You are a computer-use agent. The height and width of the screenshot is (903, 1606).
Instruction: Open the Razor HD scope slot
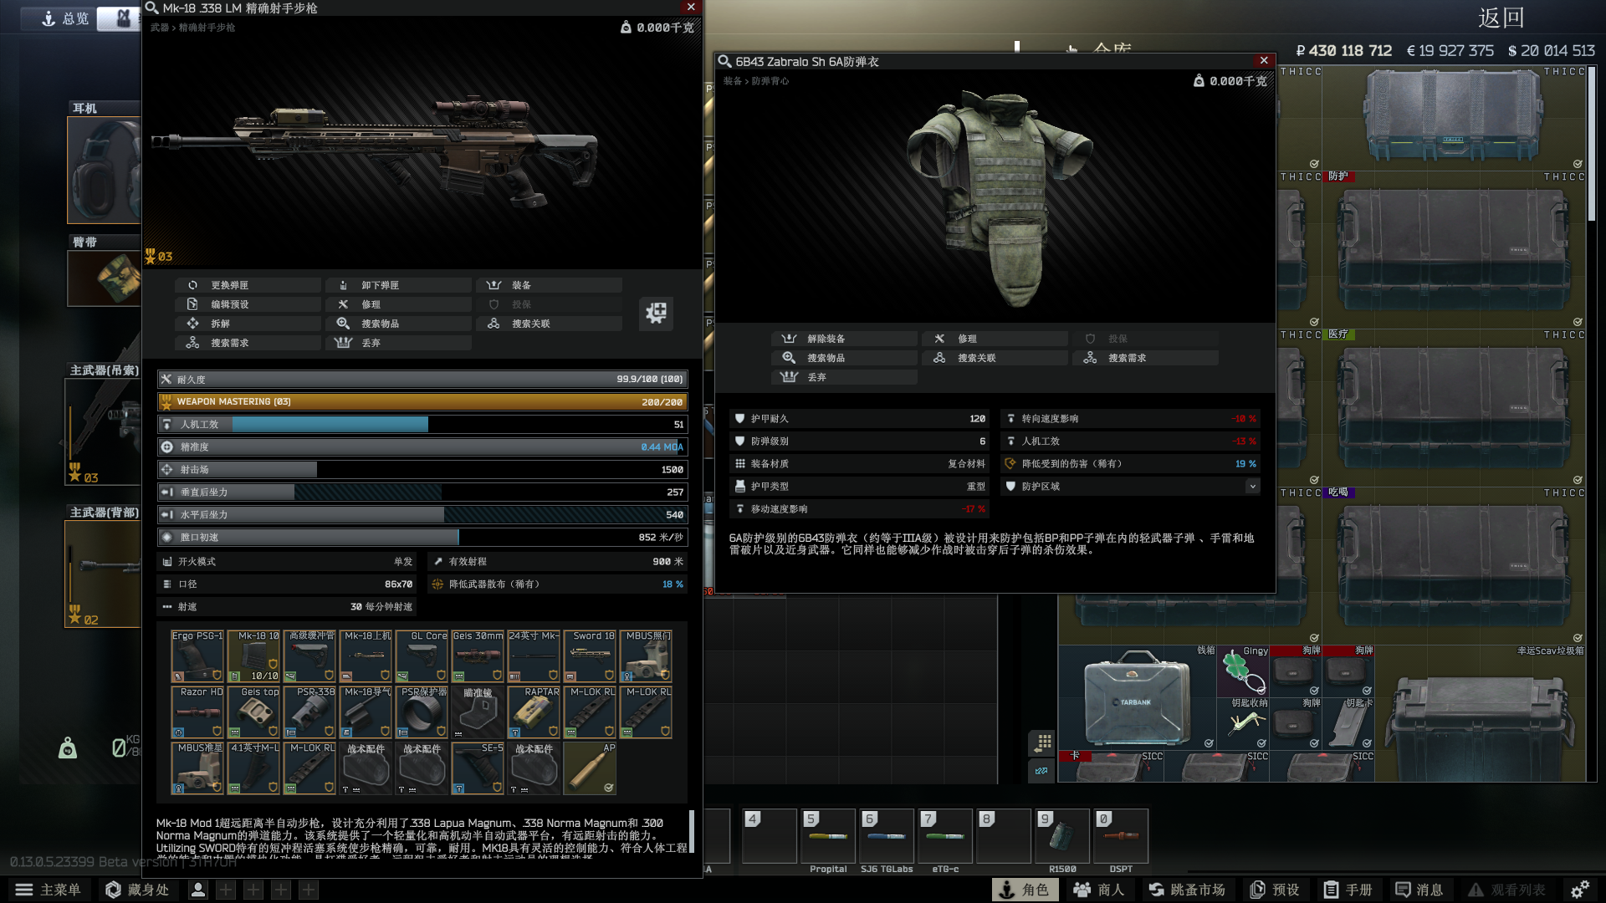197,712
